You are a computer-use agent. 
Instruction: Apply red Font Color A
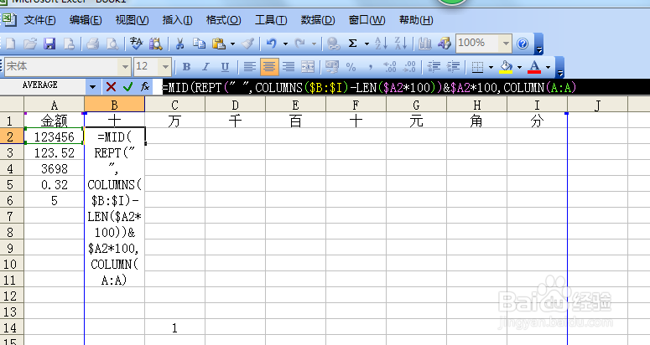[x=534, y=67]
